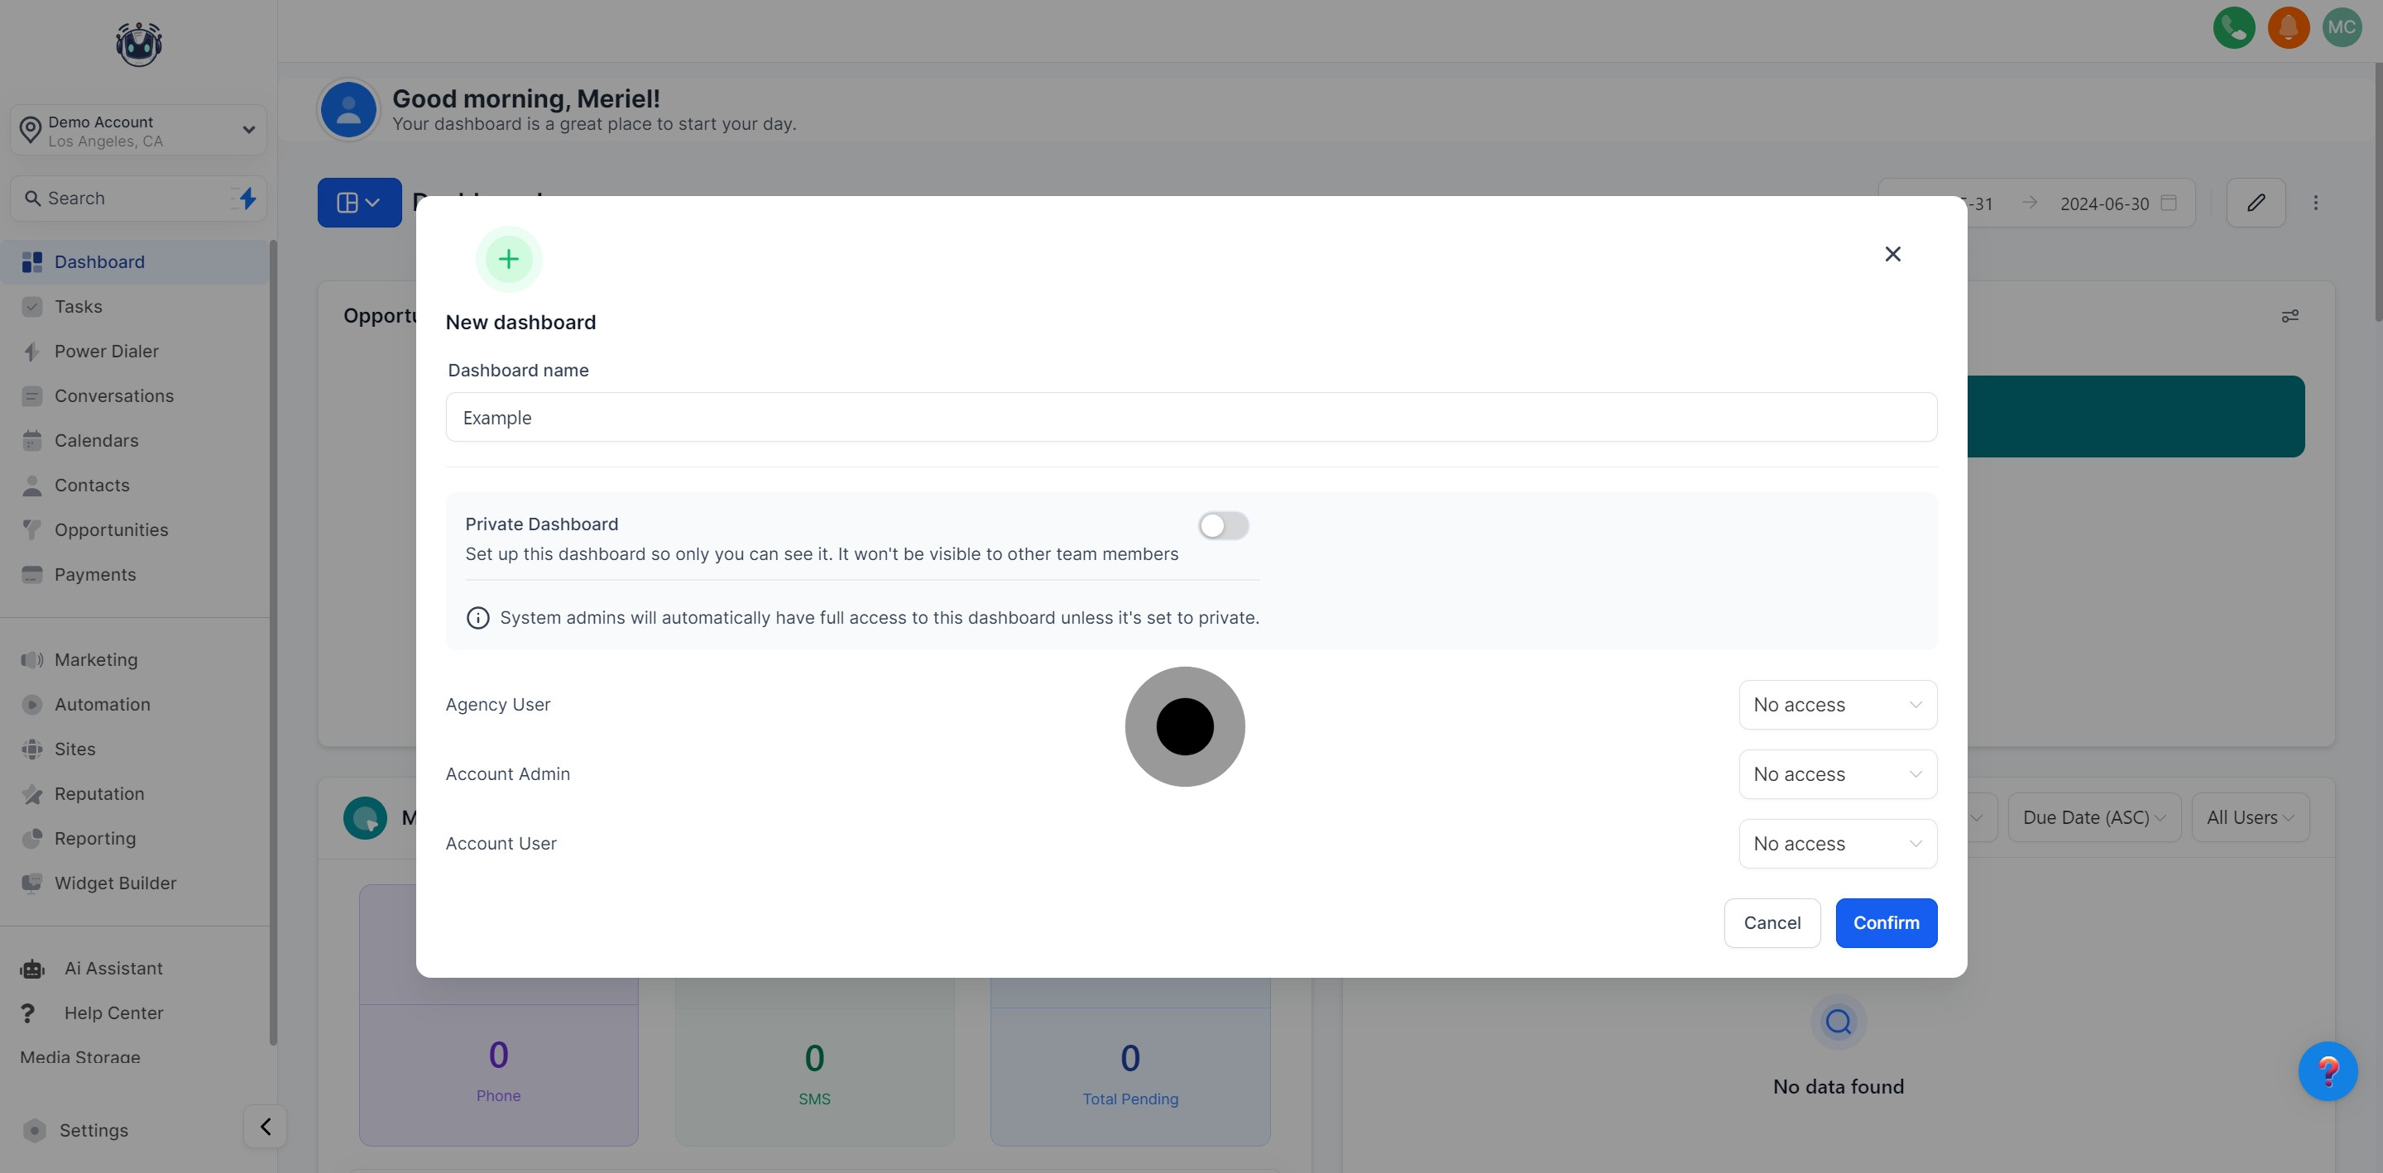2383x1173 pixels.
Task: Click the Dashboard name input field
Action: [1191, 417]
